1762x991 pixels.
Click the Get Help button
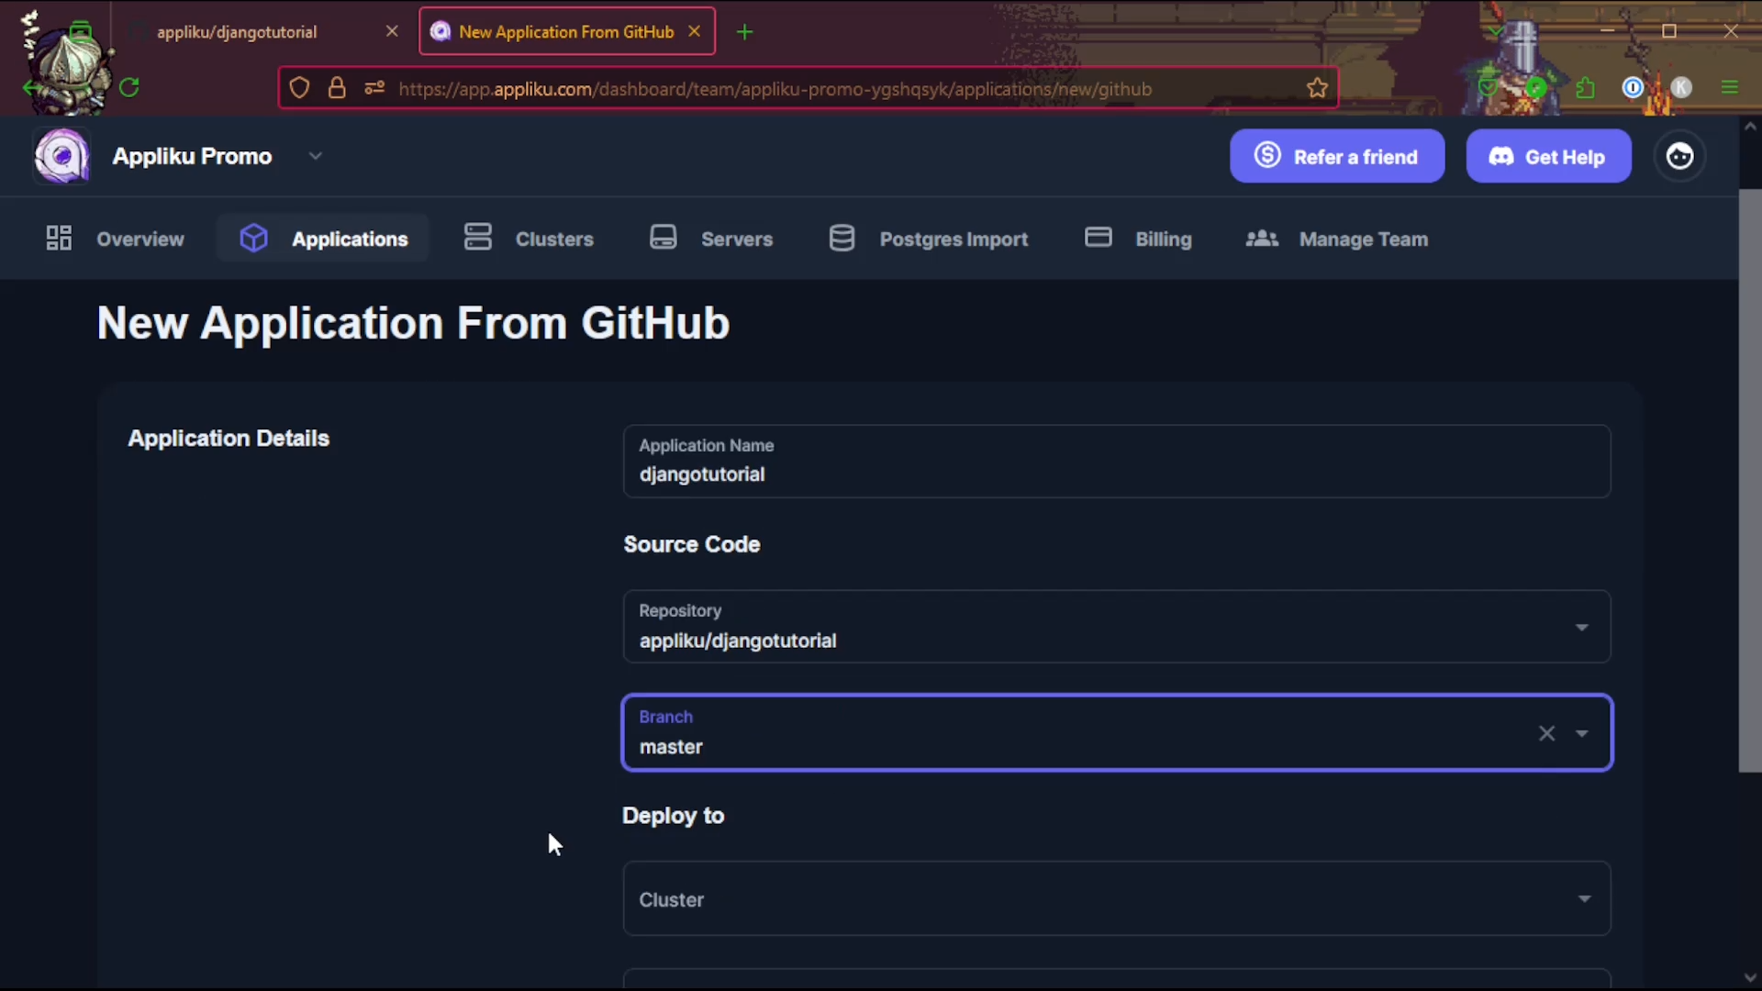[1547, 157]
